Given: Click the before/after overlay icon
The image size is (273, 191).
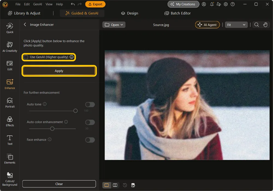Looking at the screenshot, I should coord(133,185).
